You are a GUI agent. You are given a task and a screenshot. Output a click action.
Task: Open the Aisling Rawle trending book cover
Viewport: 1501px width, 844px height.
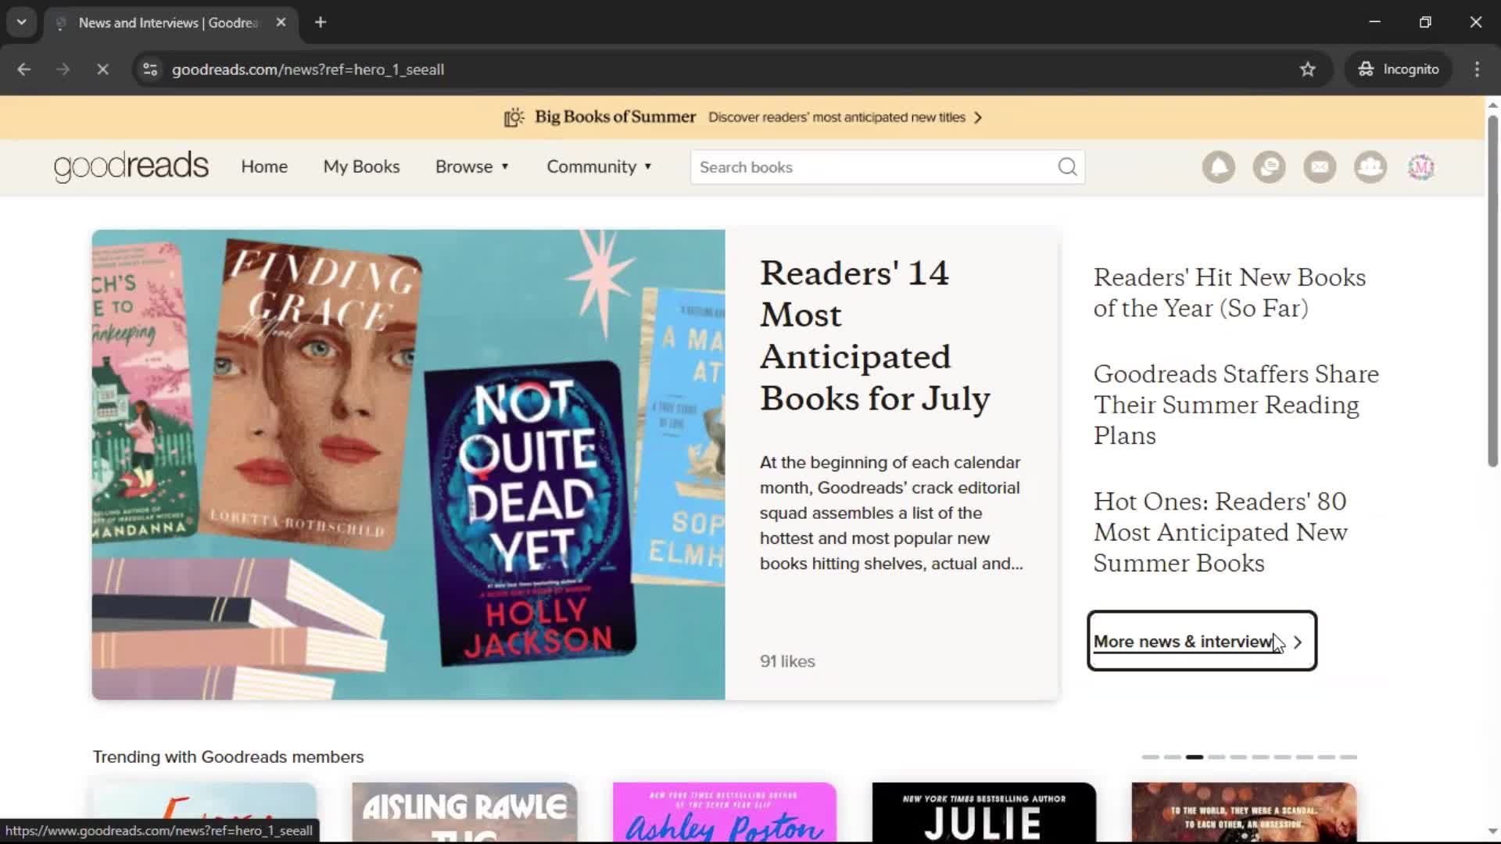464,813
